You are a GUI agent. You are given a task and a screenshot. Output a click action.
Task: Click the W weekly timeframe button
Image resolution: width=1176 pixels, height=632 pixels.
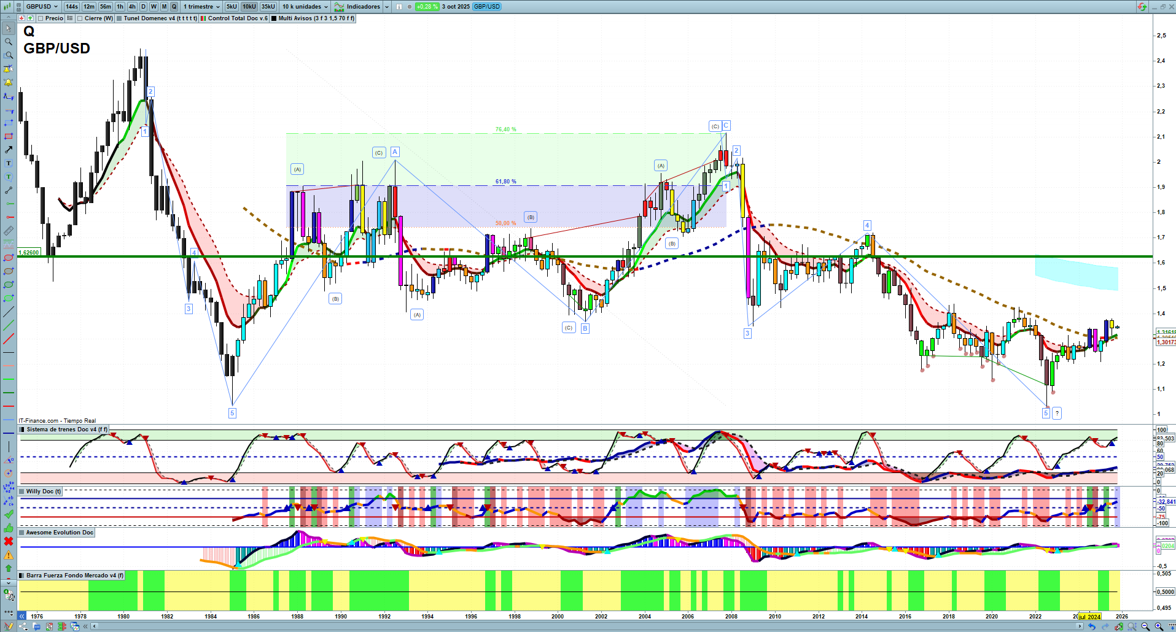154,7
